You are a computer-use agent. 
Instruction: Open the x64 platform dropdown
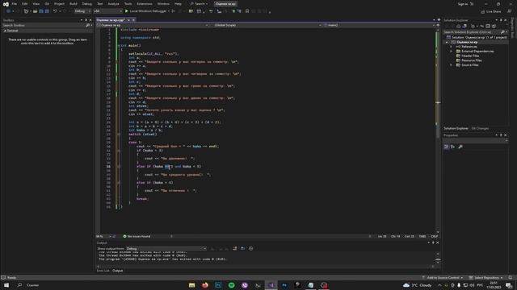(107, 11)
